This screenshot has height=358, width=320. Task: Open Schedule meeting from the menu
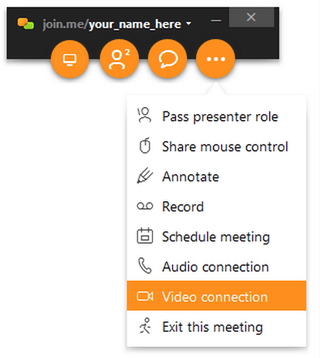[x=216, y=237]
